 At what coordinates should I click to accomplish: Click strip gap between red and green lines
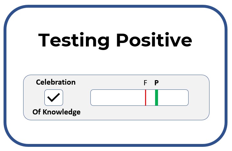click(151, 97)
